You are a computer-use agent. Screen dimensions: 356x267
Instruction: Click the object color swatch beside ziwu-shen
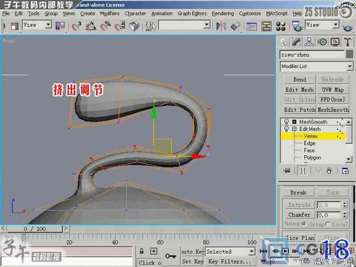[x=349, y=55]
